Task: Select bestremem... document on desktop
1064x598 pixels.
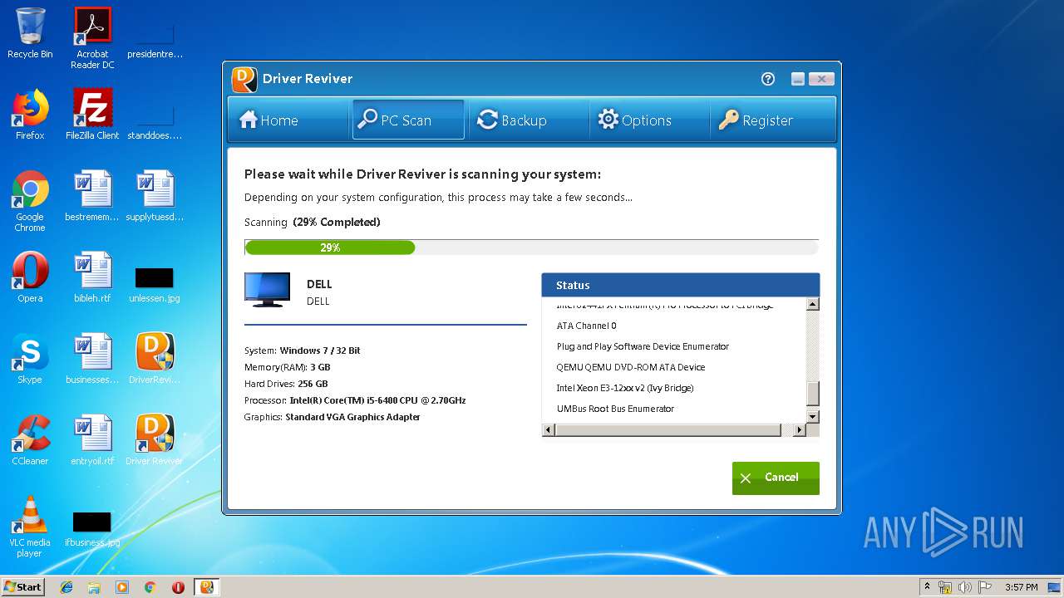Action: [92, 196]
